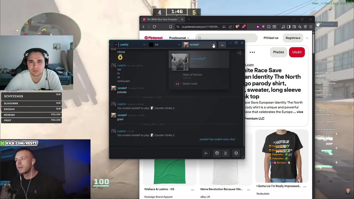Go forward in the Brave browser
The height and width of the screenshot is (199, 354).
click(149, 27)
